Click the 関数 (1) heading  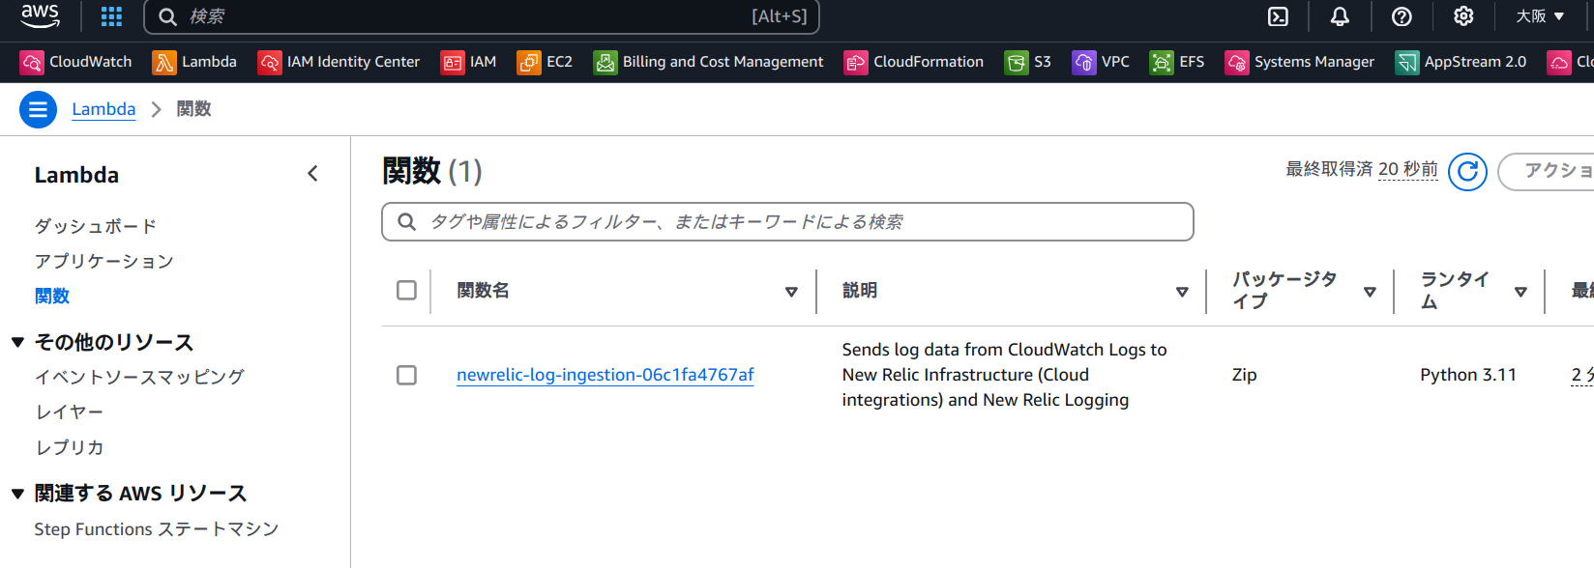pos(432,171)
